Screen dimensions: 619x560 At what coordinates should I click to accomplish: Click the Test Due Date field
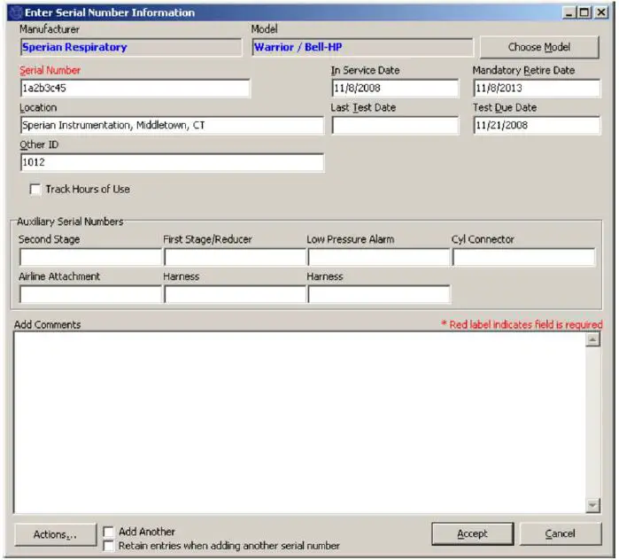537,125
